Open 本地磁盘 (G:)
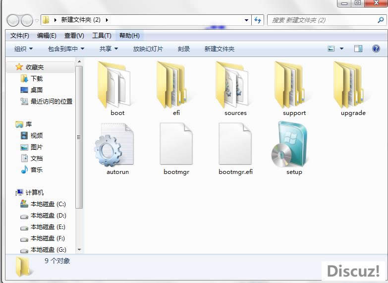This screenshot has width=388, height=283. coord(43,250)
